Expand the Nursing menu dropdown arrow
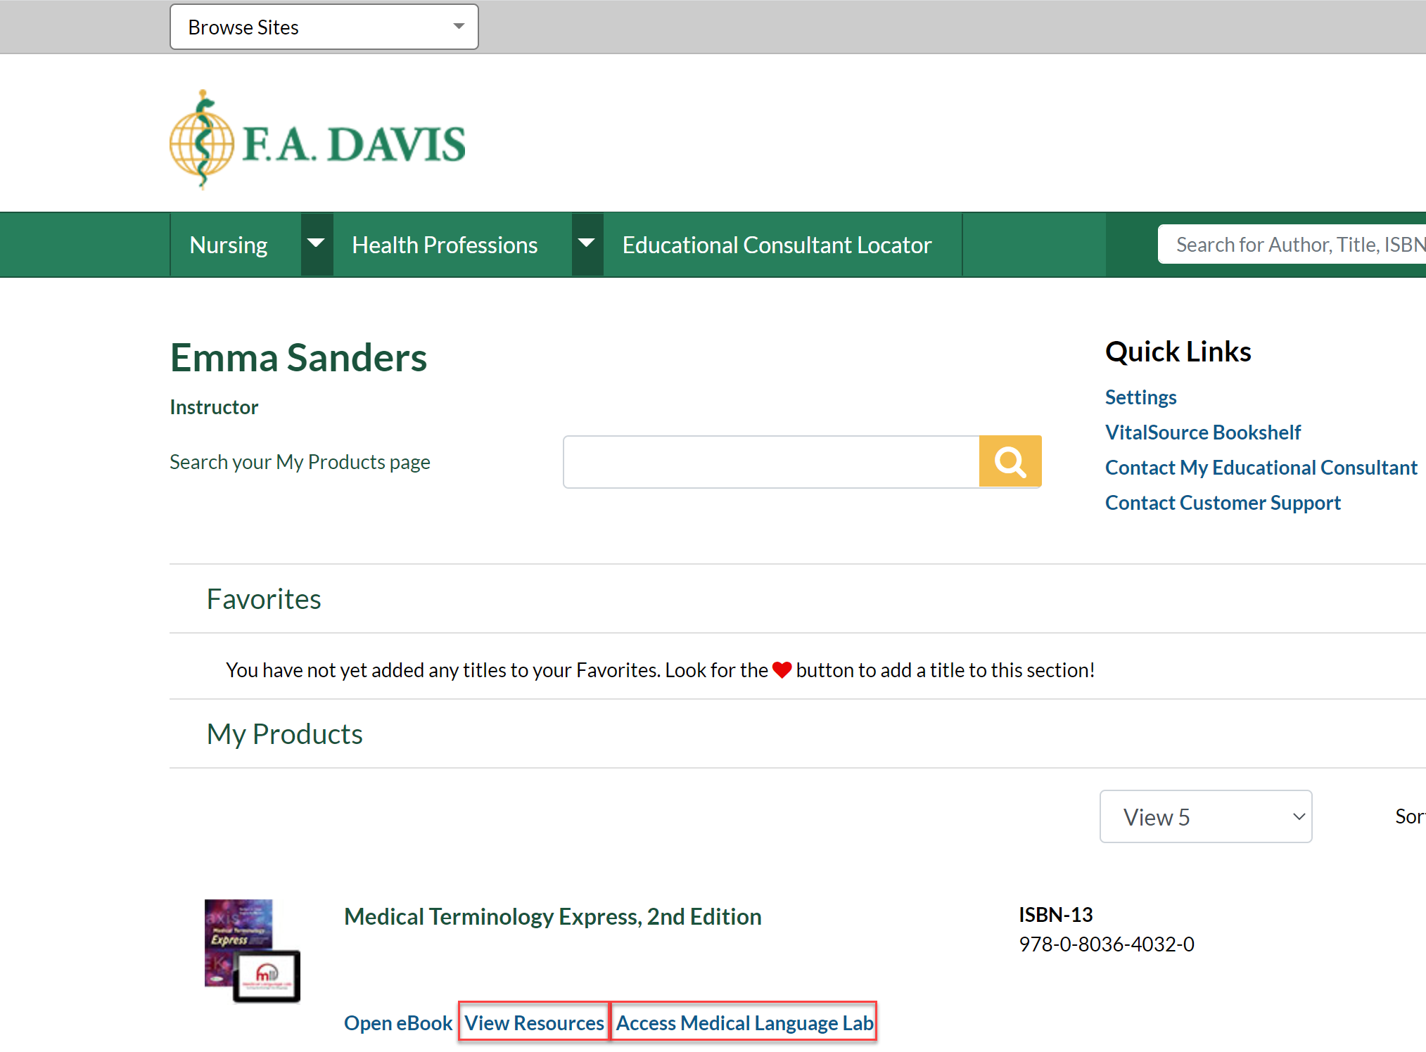This screenshot has height=1052, width=1426. (x=316, y=244)
